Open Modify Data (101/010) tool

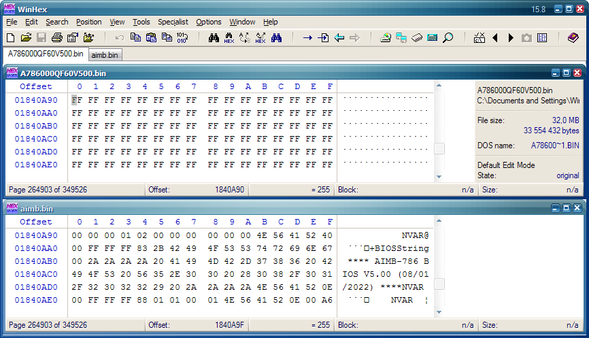tap(182, 37)
